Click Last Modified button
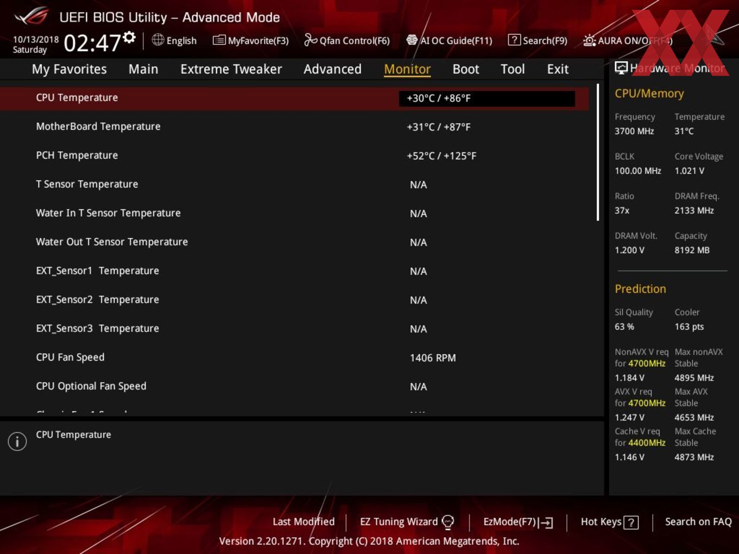 [x=303, y=521]
